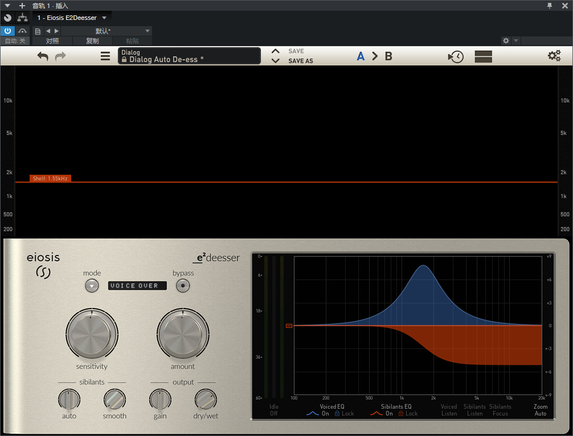The width and height of the screenshot is (573, 436).
Task: Click the plus icon in title bar
Action: 22,6
